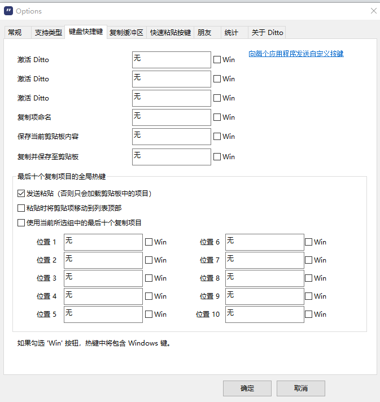
Task: Check Win box for 位置 5
Action: click(148, 314)
